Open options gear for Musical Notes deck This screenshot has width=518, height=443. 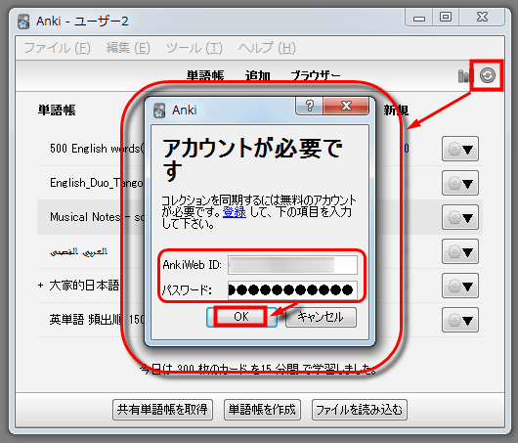[x=460, y=217]
